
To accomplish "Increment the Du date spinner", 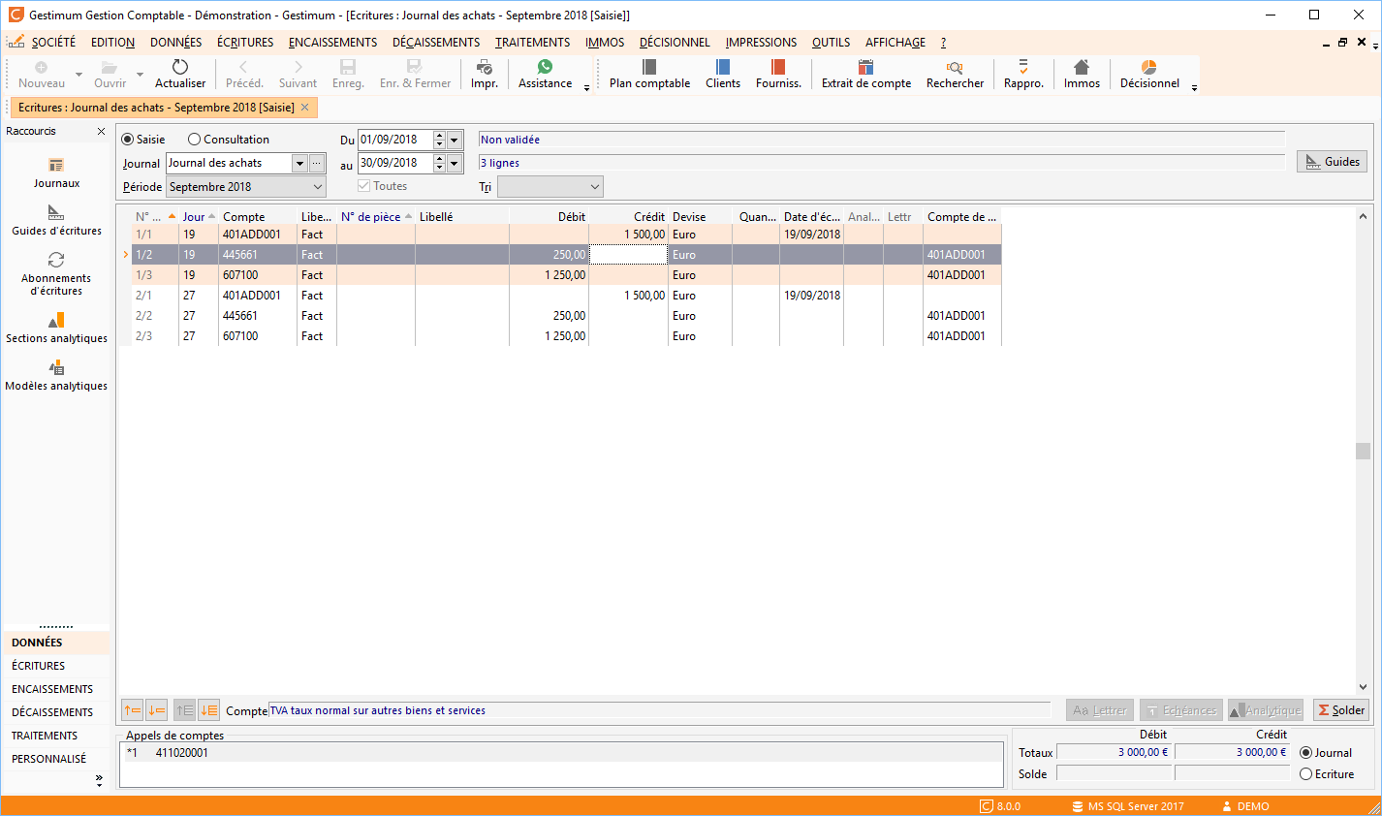I will [x=439, y=136].
